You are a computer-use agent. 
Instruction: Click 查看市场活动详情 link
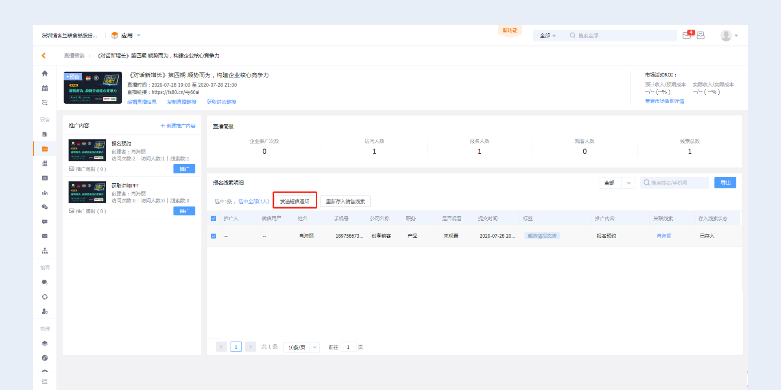pos(664,101)
